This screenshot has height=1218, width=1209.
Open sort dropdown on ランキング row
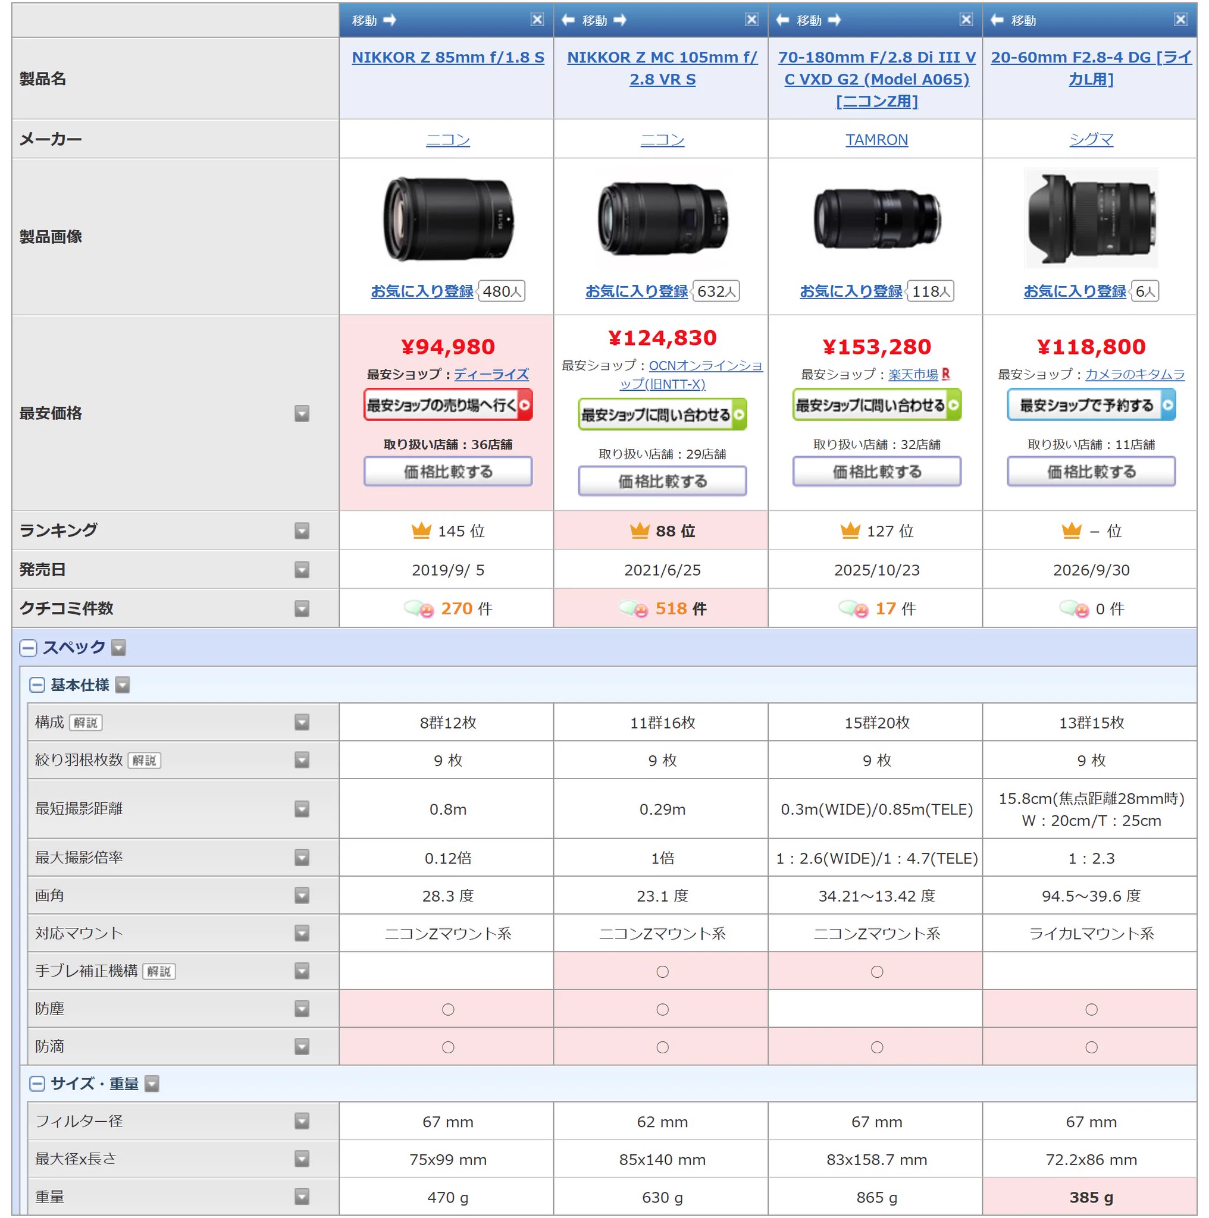pyautogui.click(x=302, y=531)
